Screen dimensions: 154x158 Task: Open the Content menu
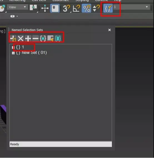click(101, 1)
